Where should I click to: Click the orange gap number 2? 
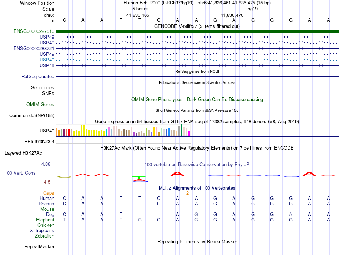[x=187, y=193]
